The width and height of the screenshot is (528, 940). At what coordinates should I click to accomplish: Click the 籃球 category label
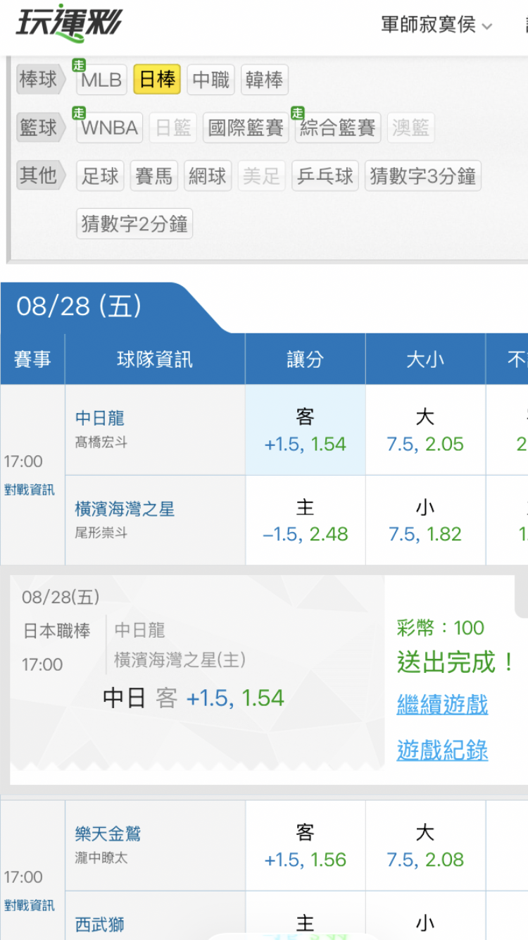click(41, 128)
